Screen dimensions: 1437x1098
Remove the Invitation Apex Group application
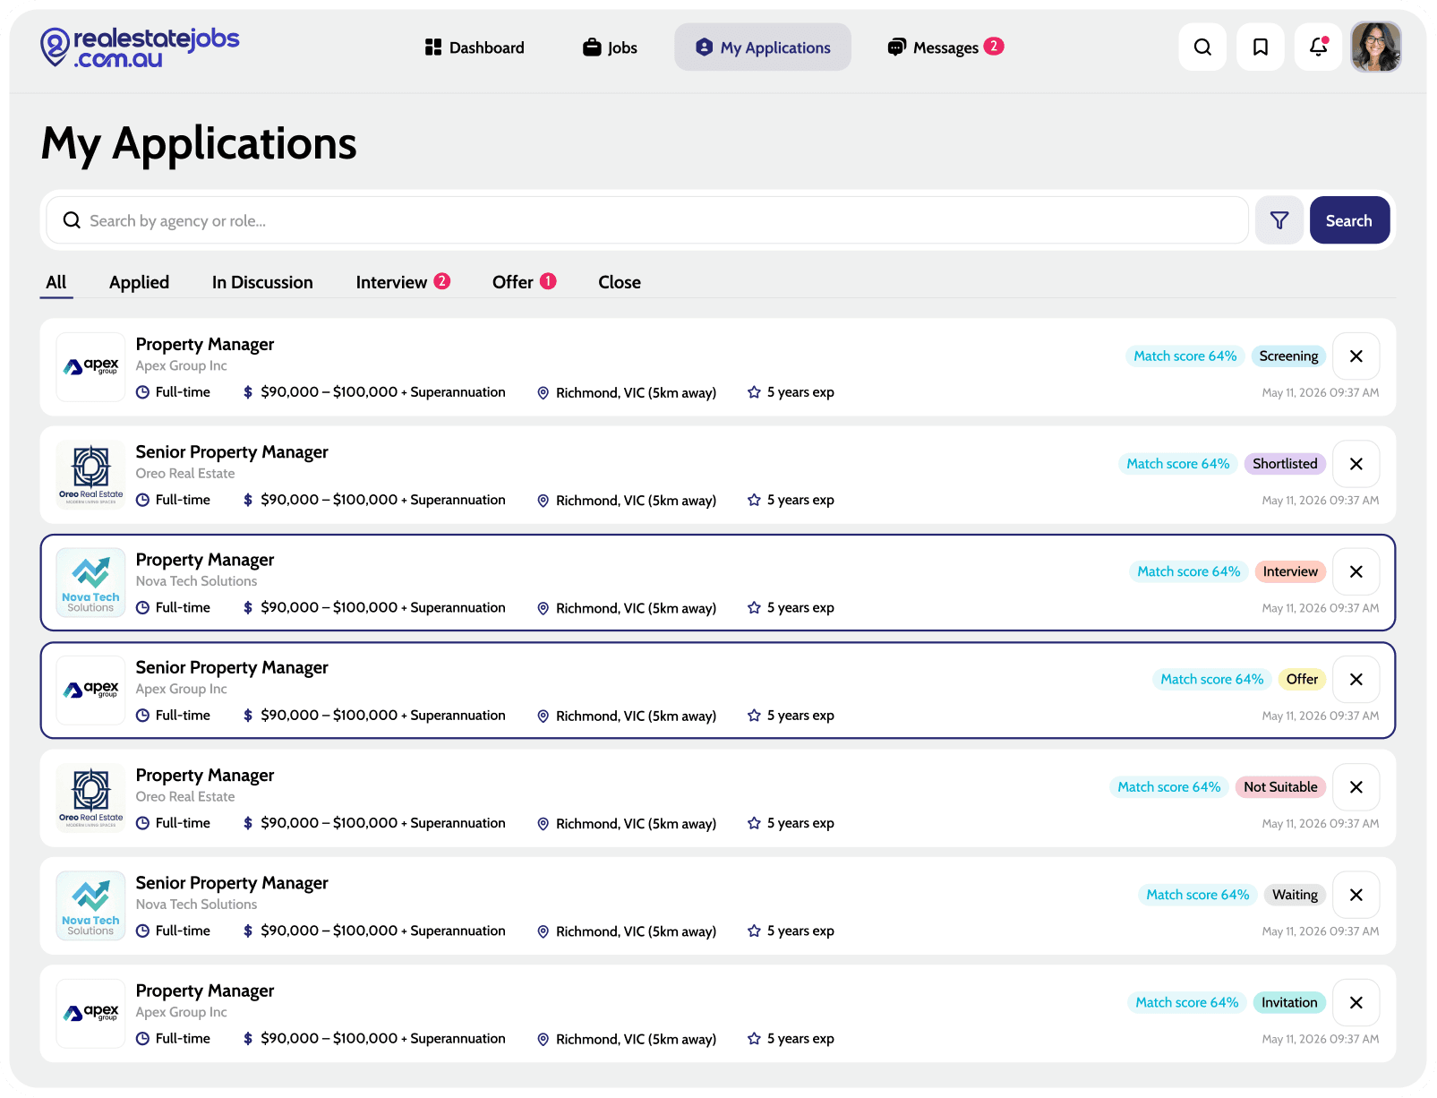(1356, 1002)
